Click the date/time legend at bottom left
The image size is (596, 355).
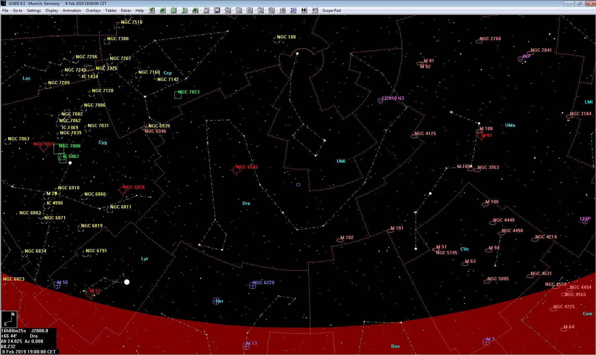[29, 352]
